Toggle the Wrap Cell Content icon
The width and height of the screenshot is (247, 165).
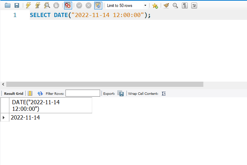pos(164,93)
